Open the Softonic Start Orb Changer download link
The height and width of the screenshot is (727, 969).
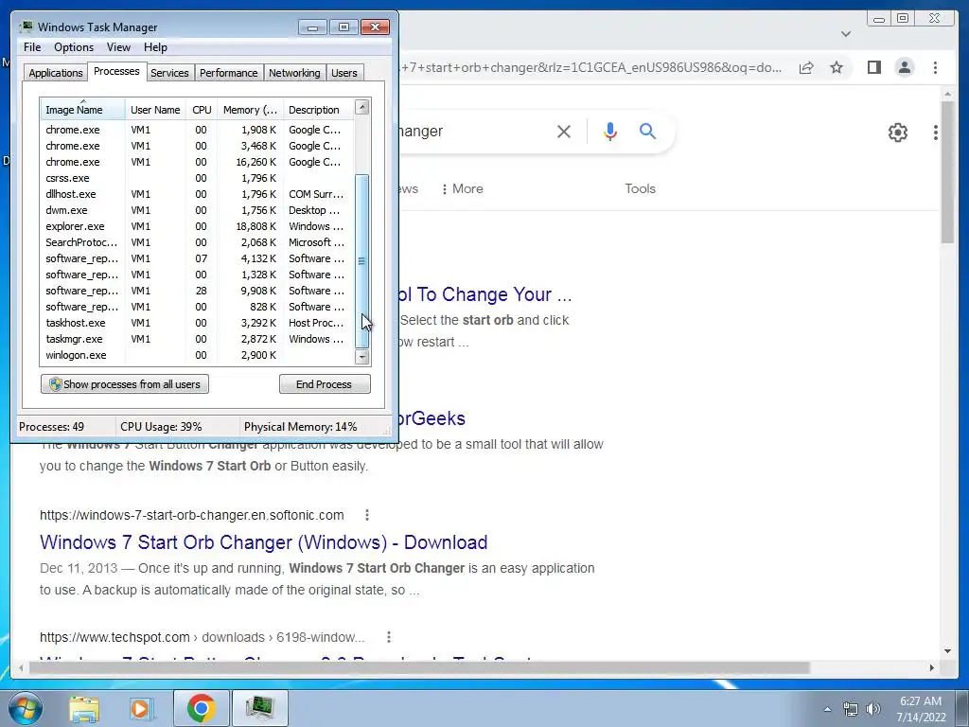click(x=264, y=542)
